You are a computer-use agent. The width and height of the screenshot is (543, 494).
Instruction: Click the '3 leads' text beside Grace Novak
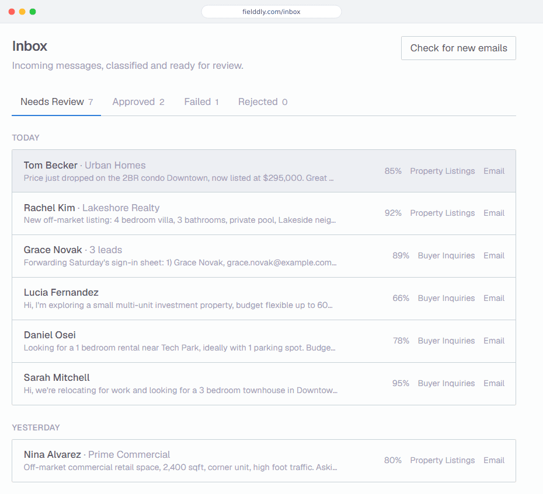tap(106, 250)
